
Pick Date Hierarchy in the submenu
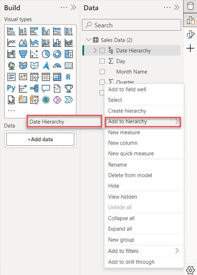(64, 121)
